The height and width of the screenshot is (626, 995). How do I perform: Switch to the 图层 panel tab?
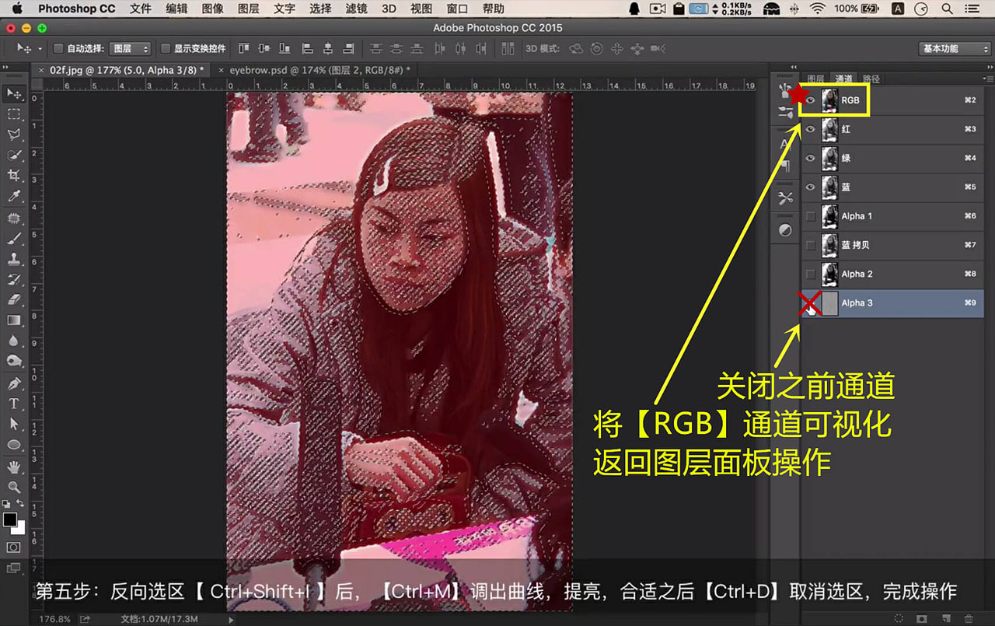(815, 79)
